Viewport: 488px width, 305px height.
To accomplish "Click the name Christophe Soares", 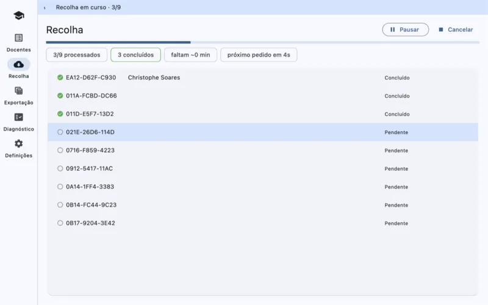I will click(154, 77).
